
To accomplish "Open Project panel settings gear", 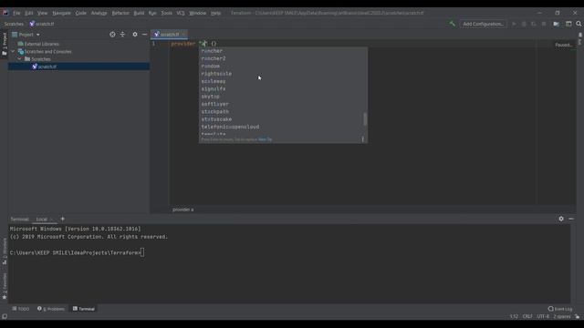I will point(135,35).
